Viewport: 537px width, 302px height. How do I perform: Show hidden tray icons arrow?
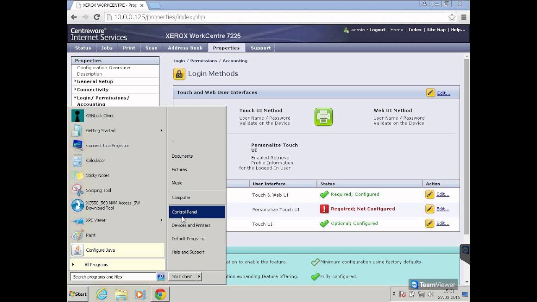point(394,294)
